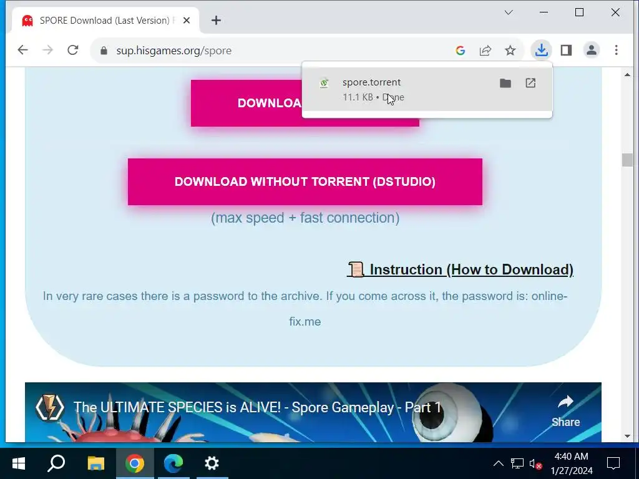Open the Chrome profile menu
The image size is (639, 479).
[592, 51]
